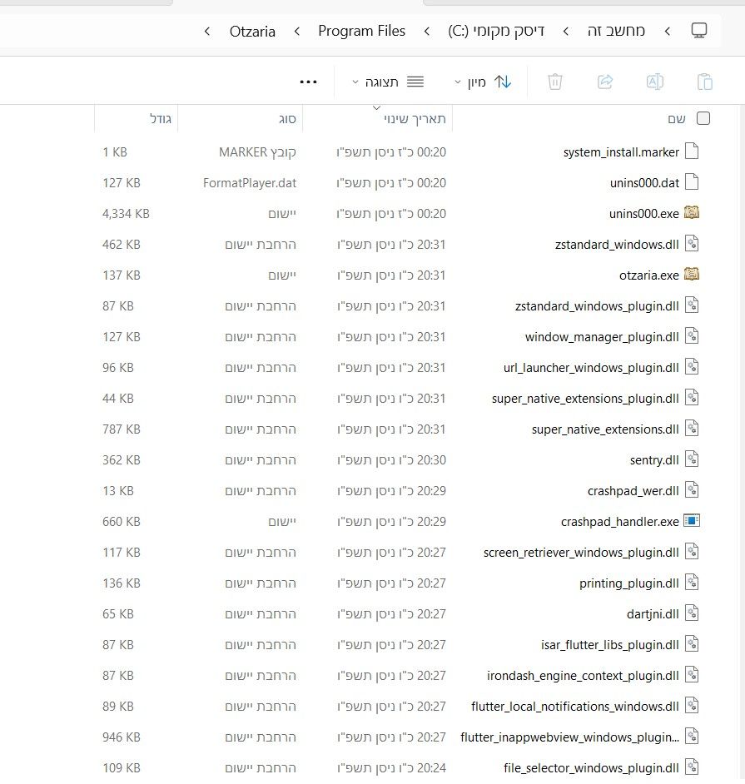Sort by the שם name column header
The image size is (745, 784).
pos(677,119)
